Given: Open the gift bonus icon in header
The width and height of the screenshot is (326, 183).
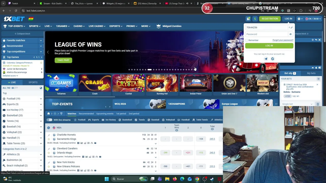Looking at the screenshot, I should (248, 19).
